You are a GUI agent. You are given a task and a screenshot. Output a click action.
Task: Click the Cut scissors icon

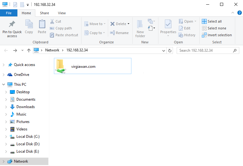(x=52, y=21)
